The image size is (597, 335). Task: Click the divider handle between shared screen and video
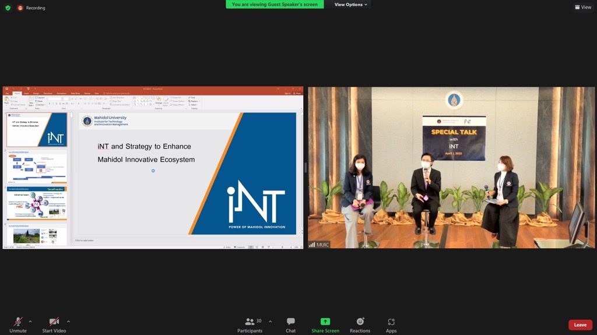305,168
